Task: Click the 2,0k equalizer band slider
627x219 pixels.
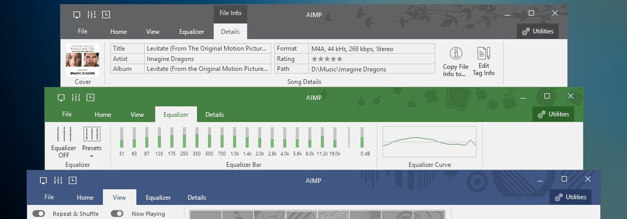Action: (260, 137)
